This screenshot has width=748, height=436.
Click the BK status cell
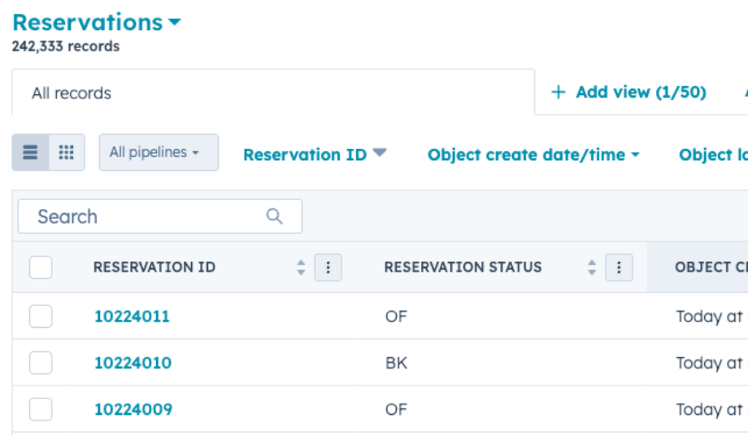(x=396, y=363)
